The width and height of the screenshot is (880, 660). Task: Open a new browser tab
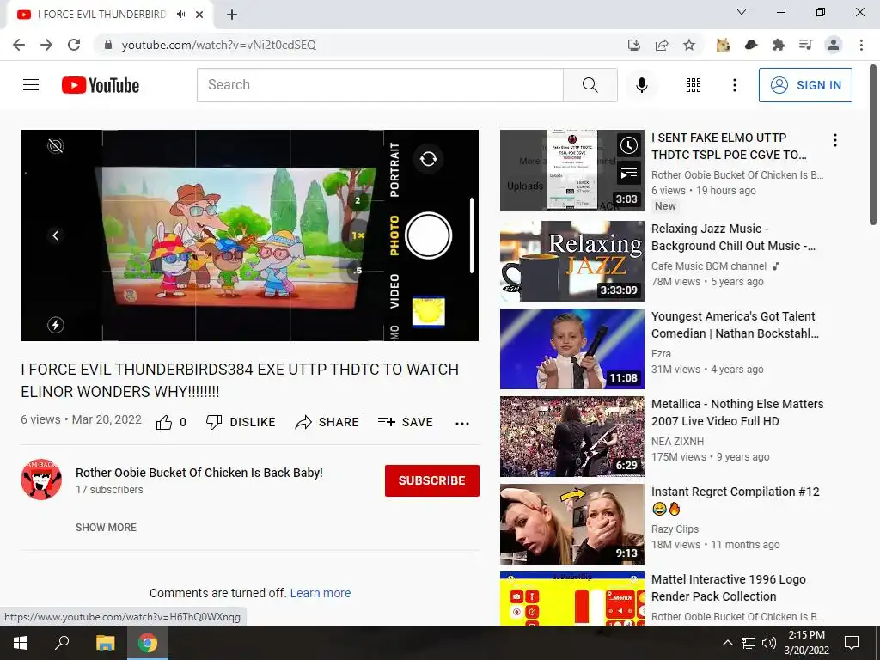pos(232,15)
